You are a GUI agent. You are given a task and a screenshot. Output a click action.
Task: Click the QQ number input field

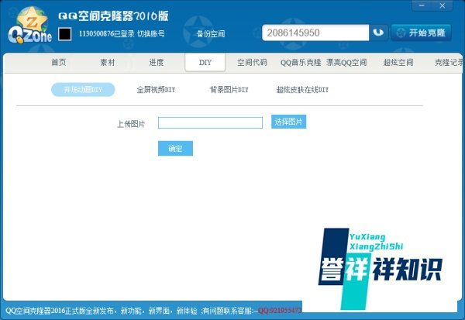coord(315,33)
